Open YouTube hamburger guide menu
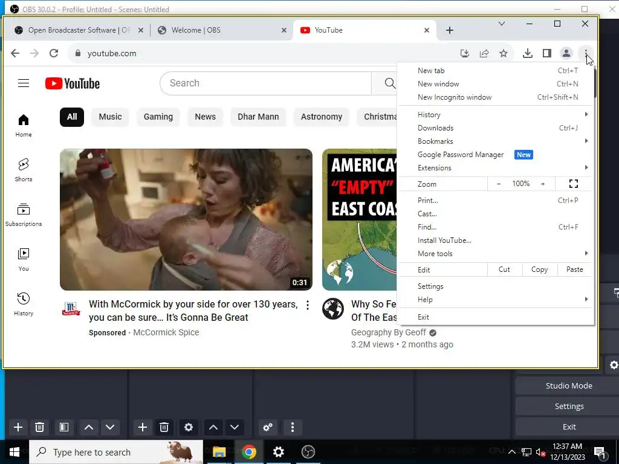 [24, 83]
